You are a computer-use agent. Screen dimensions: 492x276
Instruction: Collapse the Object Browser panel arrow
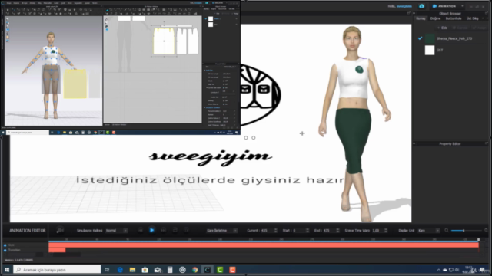click(x=414, y=14)
